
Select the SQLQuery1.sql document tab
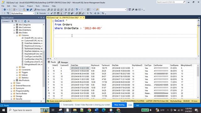coord(63,18)
